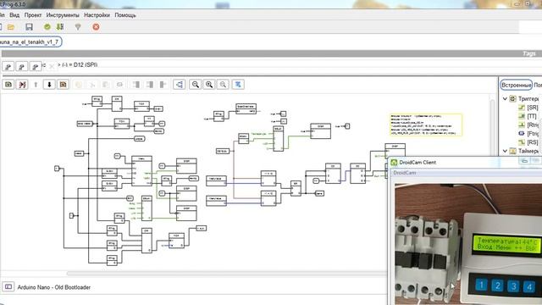The width and height of the screenshot is (542, 305).
Task: Click the blue icon after the zoom buttons
Action: click(238, 85)
